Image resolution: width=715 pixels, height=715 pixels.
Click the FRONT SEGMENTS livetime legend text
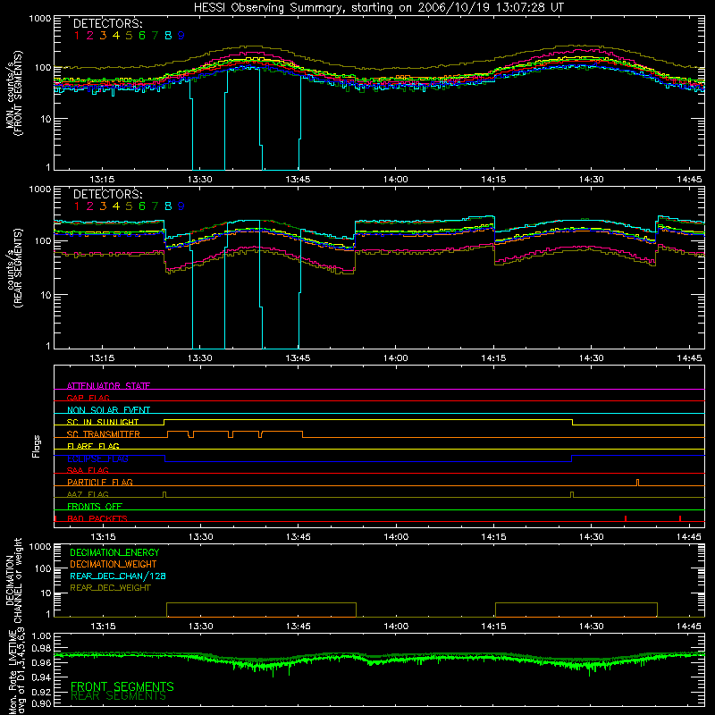click(122, 686)
